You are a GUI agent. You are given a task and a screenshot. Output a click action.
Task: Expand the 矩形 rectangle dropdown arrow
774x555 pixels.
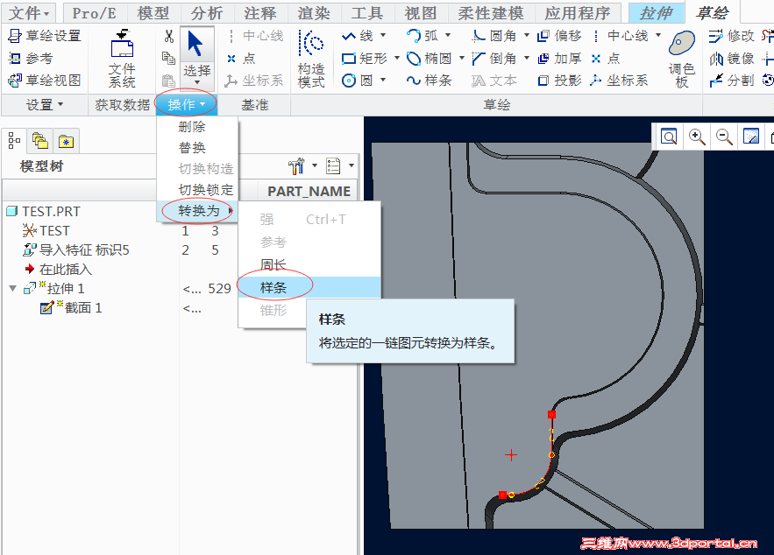pyautogui.click(x=397, y=58)
